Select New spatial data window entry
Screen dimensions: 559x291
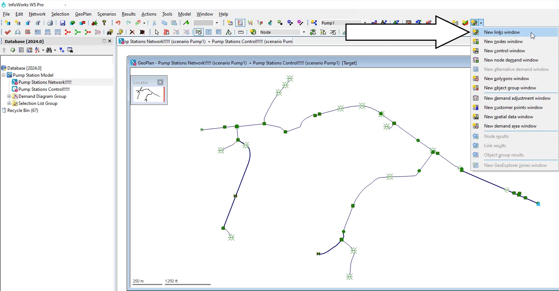514,117
